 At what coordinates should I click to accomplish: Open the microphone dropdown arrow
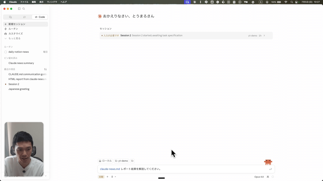click(x=115, y=177)
